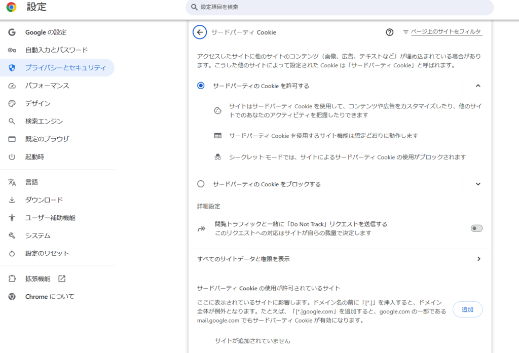This screenshot has width=519, height=353.
Task: Click the 設定項目を検索 search field
Action: [x=340, y=7]
